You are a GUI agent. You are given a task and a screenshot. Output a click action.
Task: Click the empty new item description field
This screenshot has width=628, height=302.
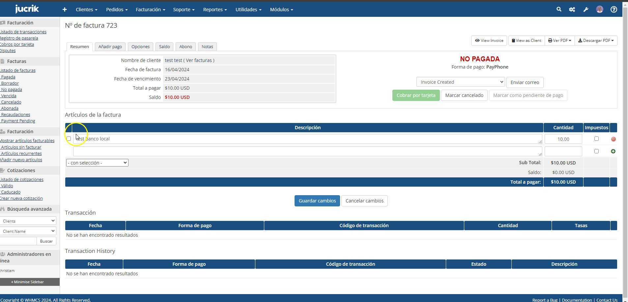click(x=307, y=151)
